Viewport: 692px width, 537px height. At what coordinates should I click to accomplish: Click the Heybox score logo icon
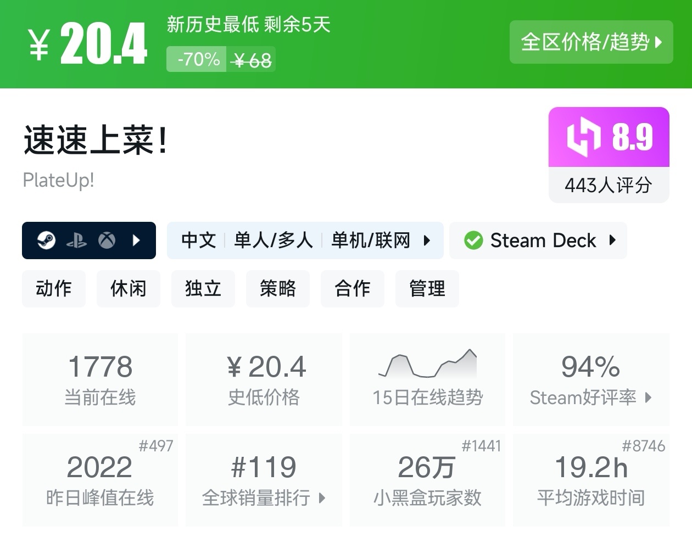coord(584,137)
